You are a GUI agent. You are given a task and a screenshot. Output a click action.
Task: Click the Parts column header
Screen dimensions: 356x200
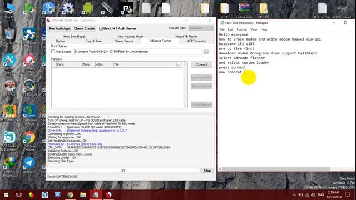tap(69, 64)
